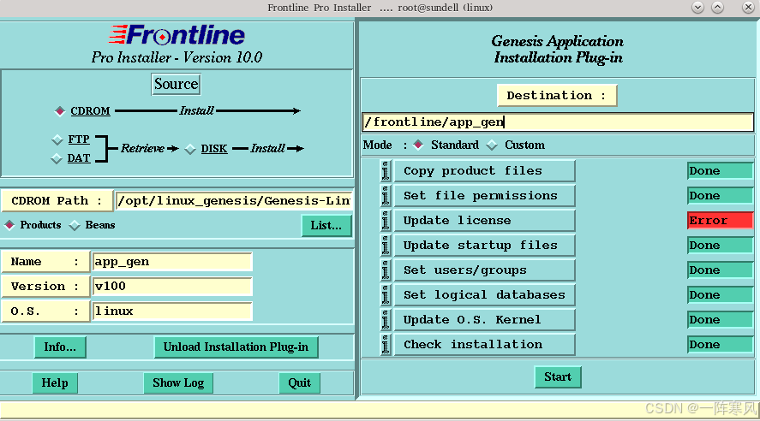Click the info icon beside Set file permissions
Image resolution: width=760 pixels, height=421 pixels.
pyautogui.click(x=386, y=195)
